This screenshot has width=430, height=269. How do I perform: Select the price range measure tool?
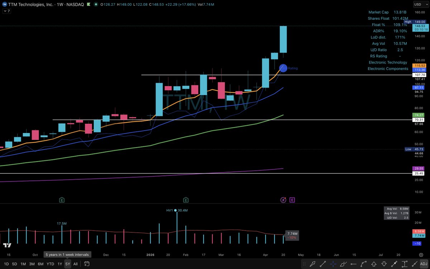[x=405, y=264]
